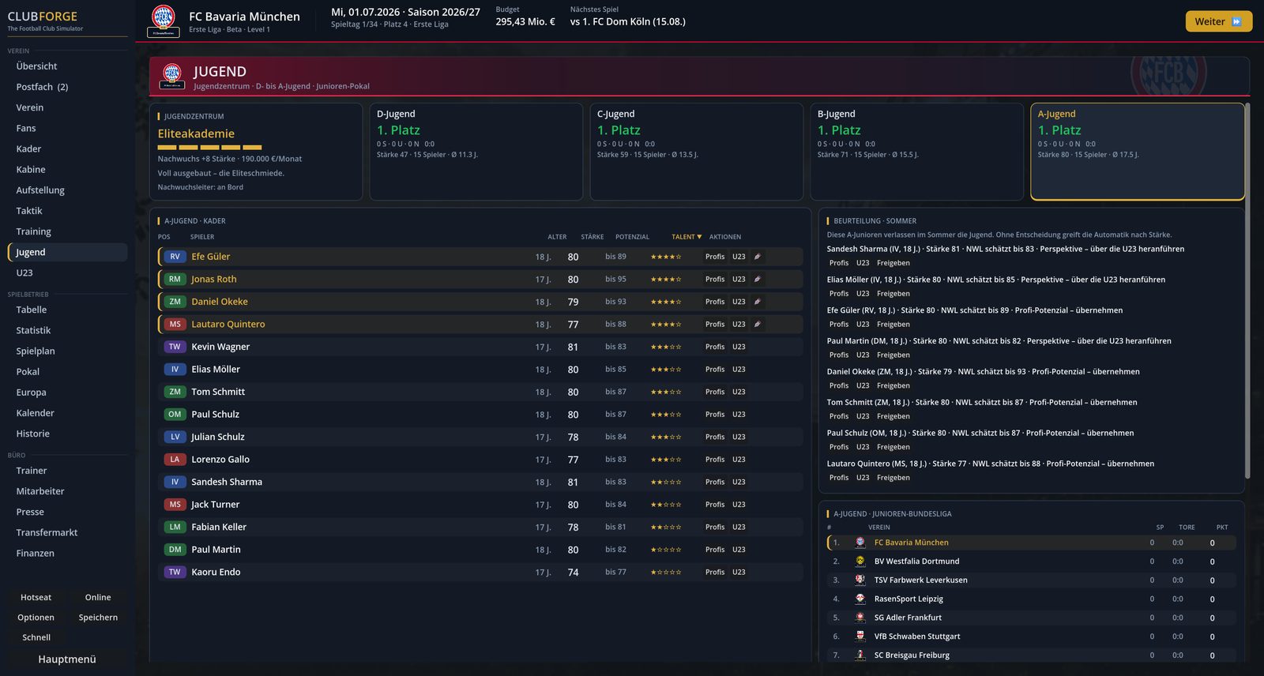Screen dimensions: 1264x676
Task: Sort the squad by the Potenzial column
Action: pyautogui.click(x=632, y=237)
